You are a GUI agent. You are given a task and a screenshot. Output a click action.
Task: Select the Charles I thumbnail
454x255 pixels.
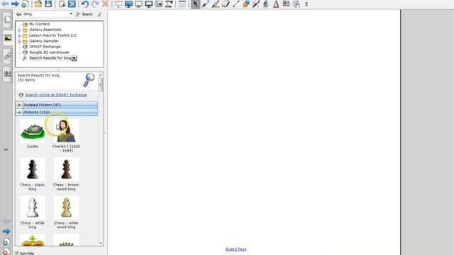coord(66,131)
